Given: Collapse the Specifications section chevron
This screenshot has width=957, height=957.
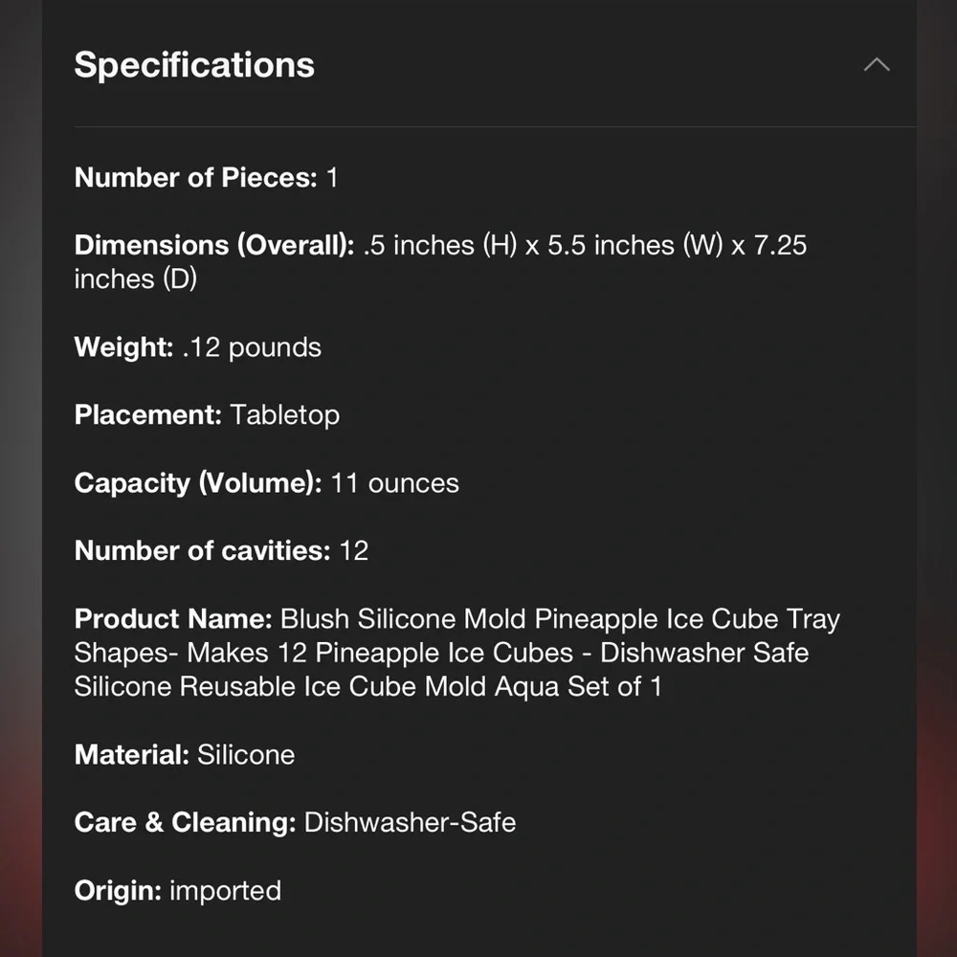Looking at the screenshot, I should pyautogui.click(x=876, y=65).
